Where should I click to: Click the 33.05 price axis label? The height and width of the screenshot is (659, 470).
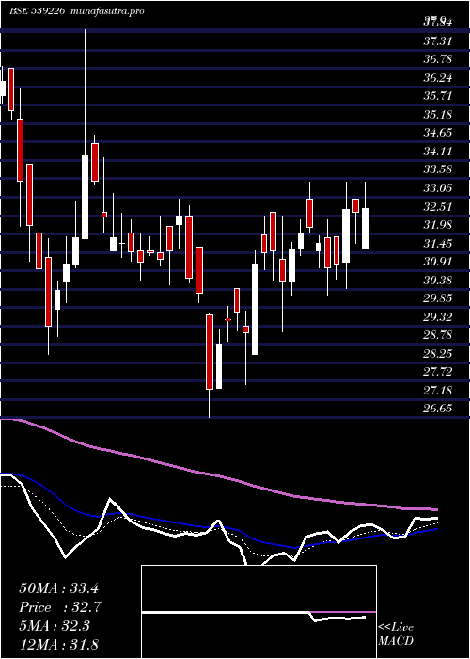(438, 188)
